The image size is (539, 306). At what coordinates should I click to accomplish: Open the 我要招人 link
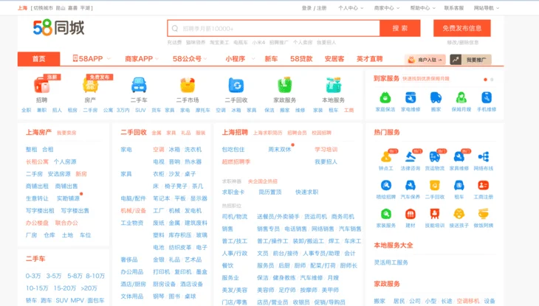pyautogui.click(x=326, y=161)
